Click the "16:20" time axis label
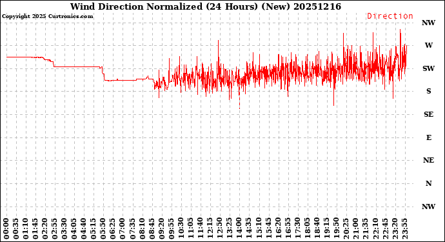 (278, 229)
